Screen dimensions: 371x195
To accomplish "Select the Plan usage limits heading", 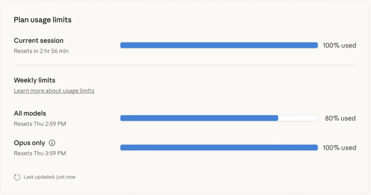I will (43, 20).
